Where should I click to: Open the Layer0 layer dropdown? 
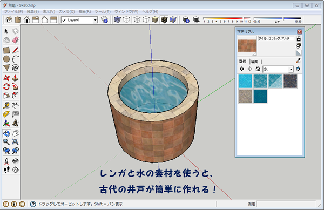[95, 20]
